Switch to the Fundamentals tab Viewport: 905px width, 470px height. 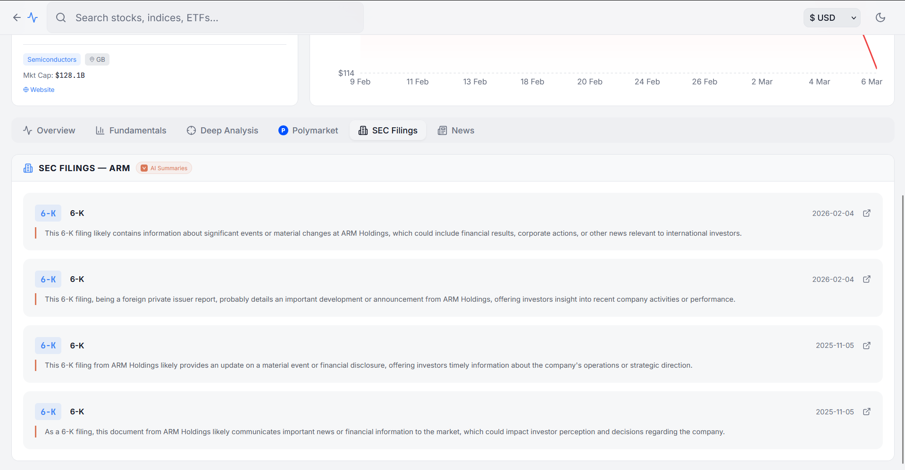pyautogui.click(x=131, y=131)
